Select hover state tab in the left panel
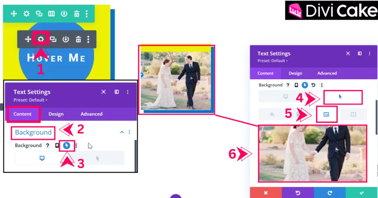Image resolution: width=378 pixels, height=198 pixels. point(97,158)
